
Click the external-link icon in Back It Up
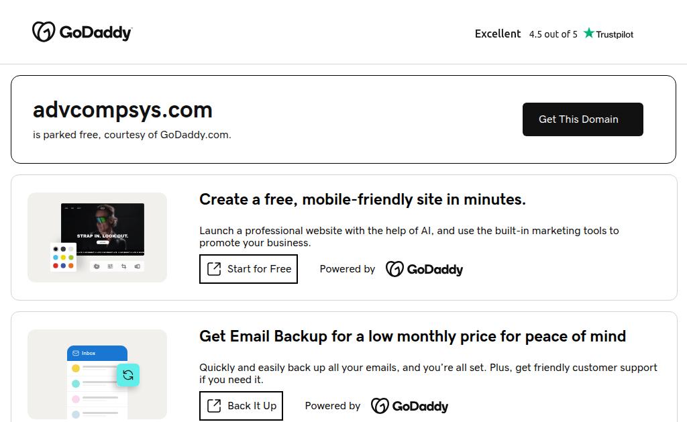click(214, 406)
